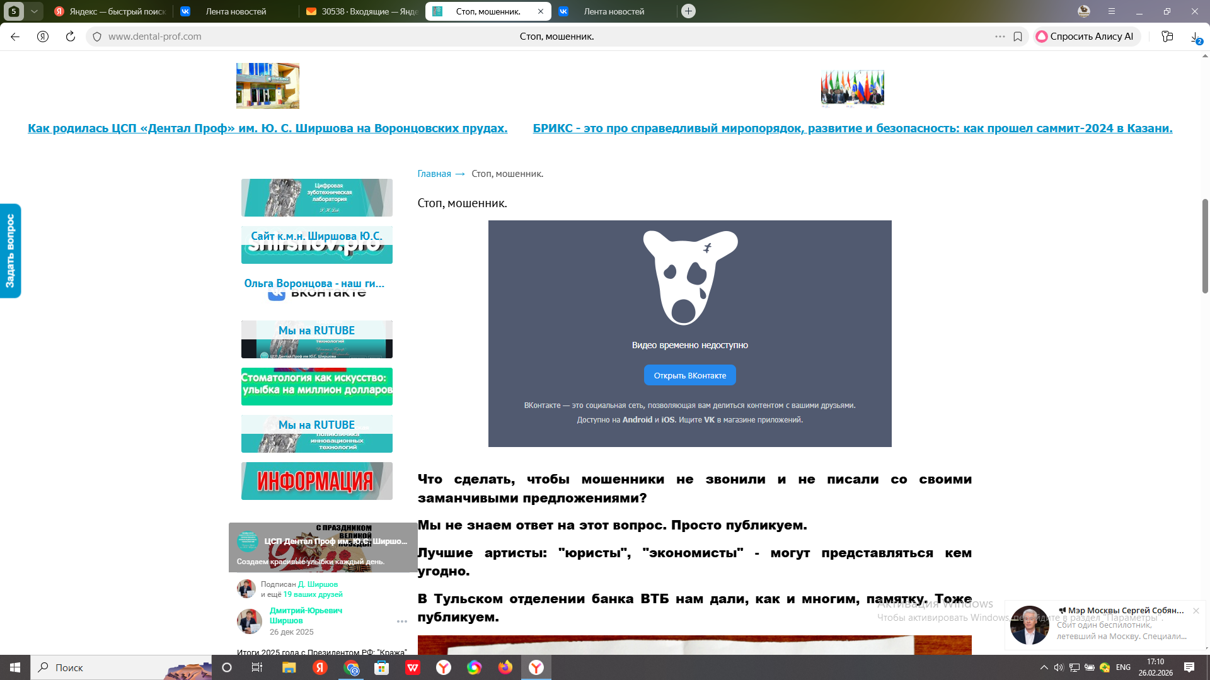
Task: Expand tab groups dropdown chevron
Action: click(x=35, y=11)
